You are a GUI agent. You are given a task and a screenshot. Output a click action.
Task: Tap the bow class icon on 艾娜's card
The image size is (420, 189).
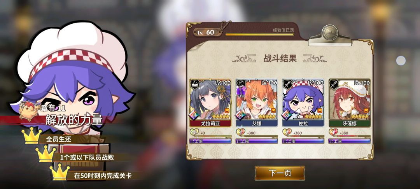pyautogui.click(x=241, y=84)
